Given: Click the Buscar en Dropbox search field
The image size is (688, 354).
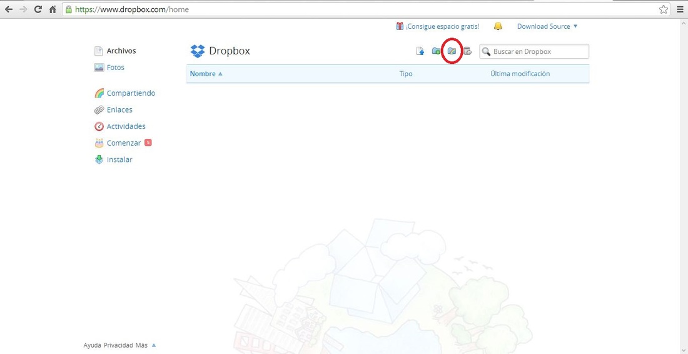Looking at the screenshot, I should [x=534, y=51].
